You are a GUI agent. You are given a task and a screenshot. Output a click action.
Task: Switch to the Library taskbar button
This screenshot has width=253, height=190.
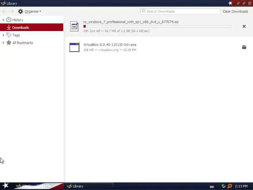coord(88,186)
